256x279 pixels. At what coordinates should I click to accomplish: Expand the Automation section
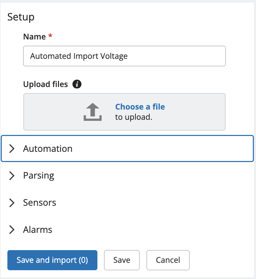tap(127, 149)
